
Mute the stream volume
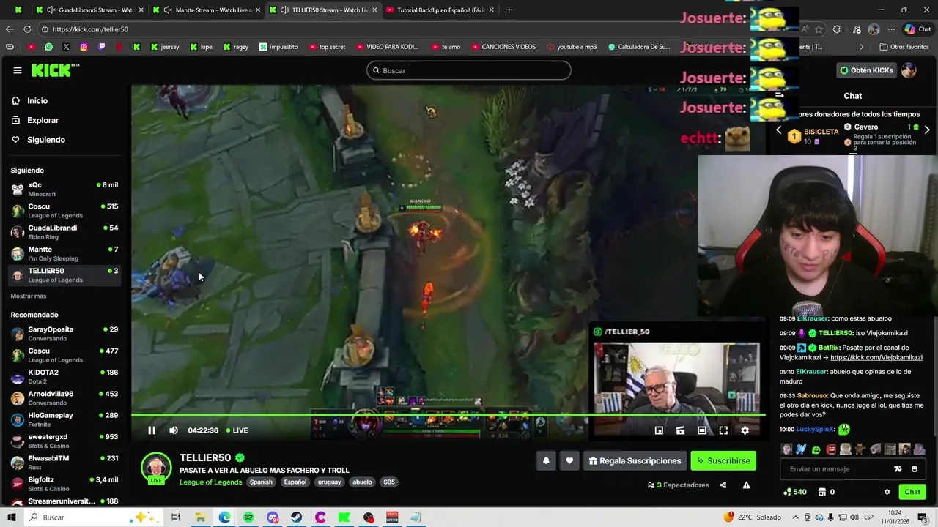[174, 430]
